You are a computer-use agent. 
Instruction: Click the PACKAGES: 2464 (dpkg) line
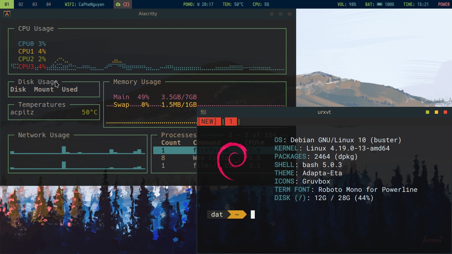316,156
